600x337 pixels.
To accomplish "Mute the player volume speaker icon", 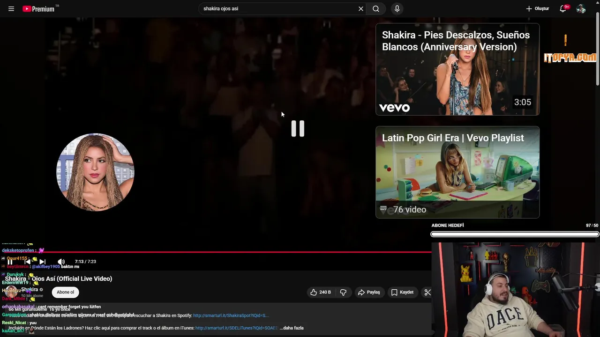I will point(61,262).
